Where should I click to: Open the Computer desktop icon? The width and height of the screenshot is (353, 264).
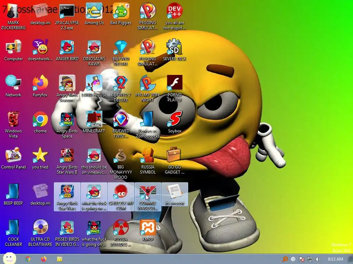pyautogui.click(x=13, y=50)
